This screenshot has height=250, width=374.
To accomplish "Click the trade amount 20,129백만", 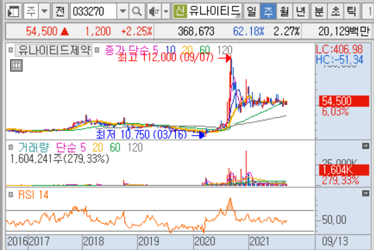I will (x=344, y=31).
